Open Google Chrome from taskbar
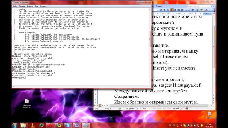Screen dimensions: 228x128 (59, 126)
